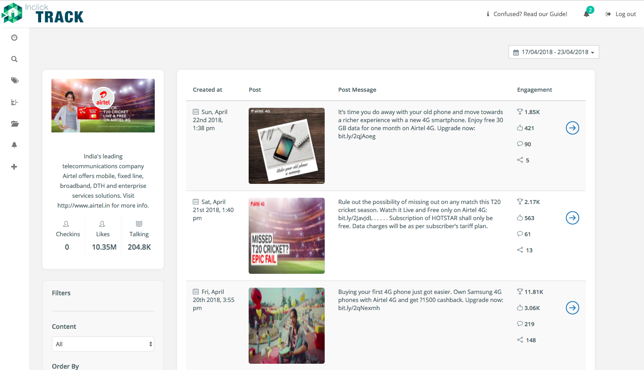Click the Likes person icon
The height and width of the screenshot is (370, 644).
click(x=102, y=224)
